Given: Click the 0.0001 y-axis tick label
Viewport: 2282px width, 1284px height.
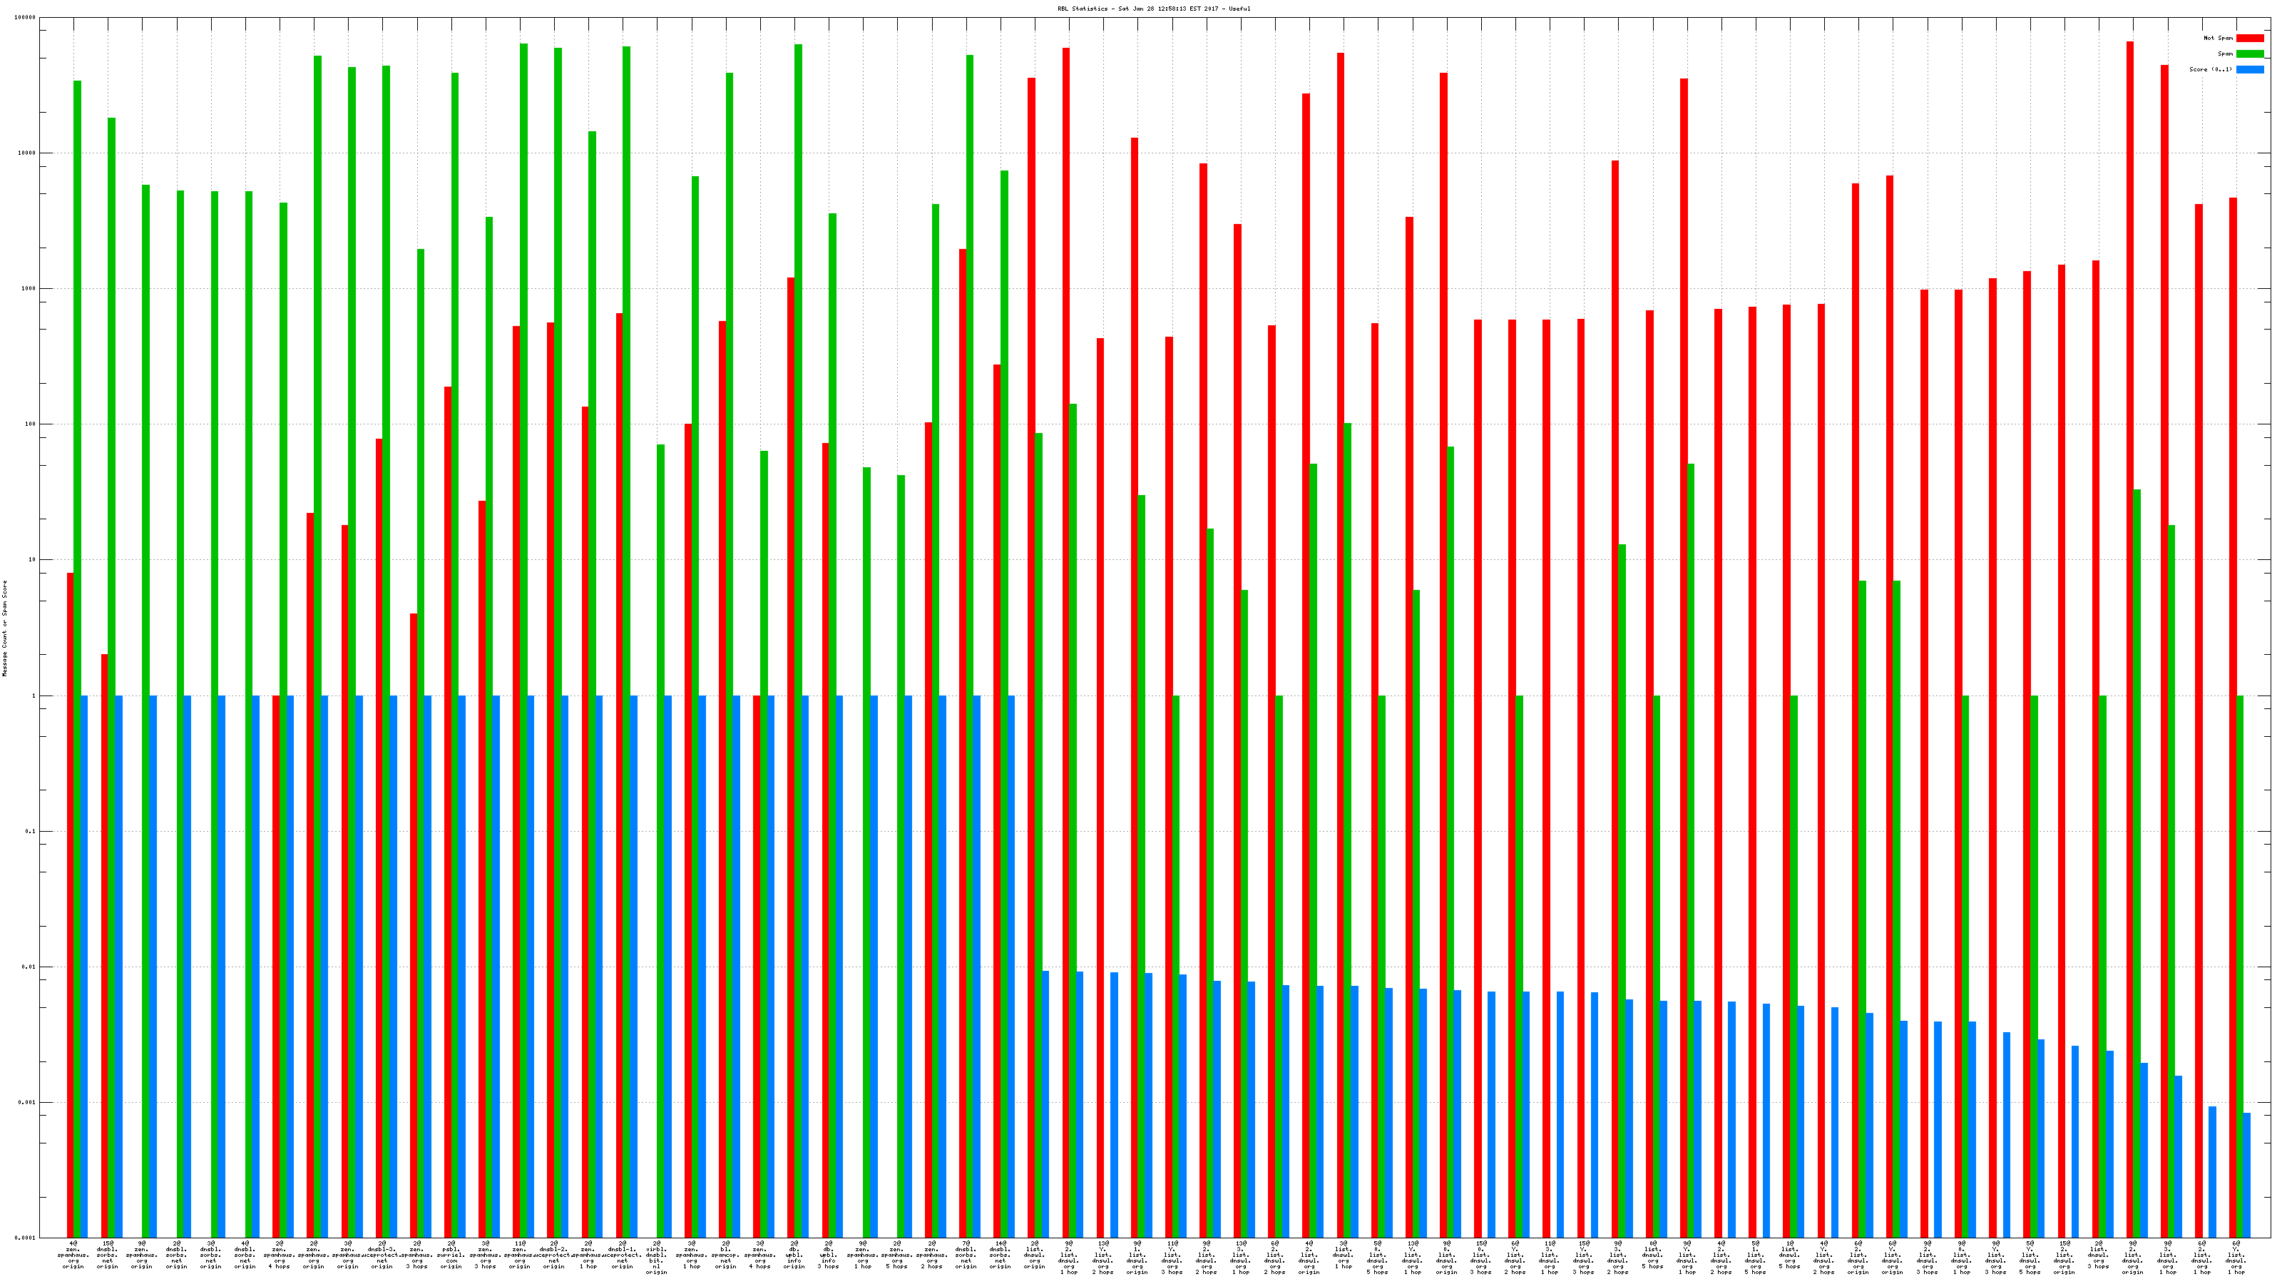Looking at the screenshot, I should pyautogui.click(x=26, y=1238).
